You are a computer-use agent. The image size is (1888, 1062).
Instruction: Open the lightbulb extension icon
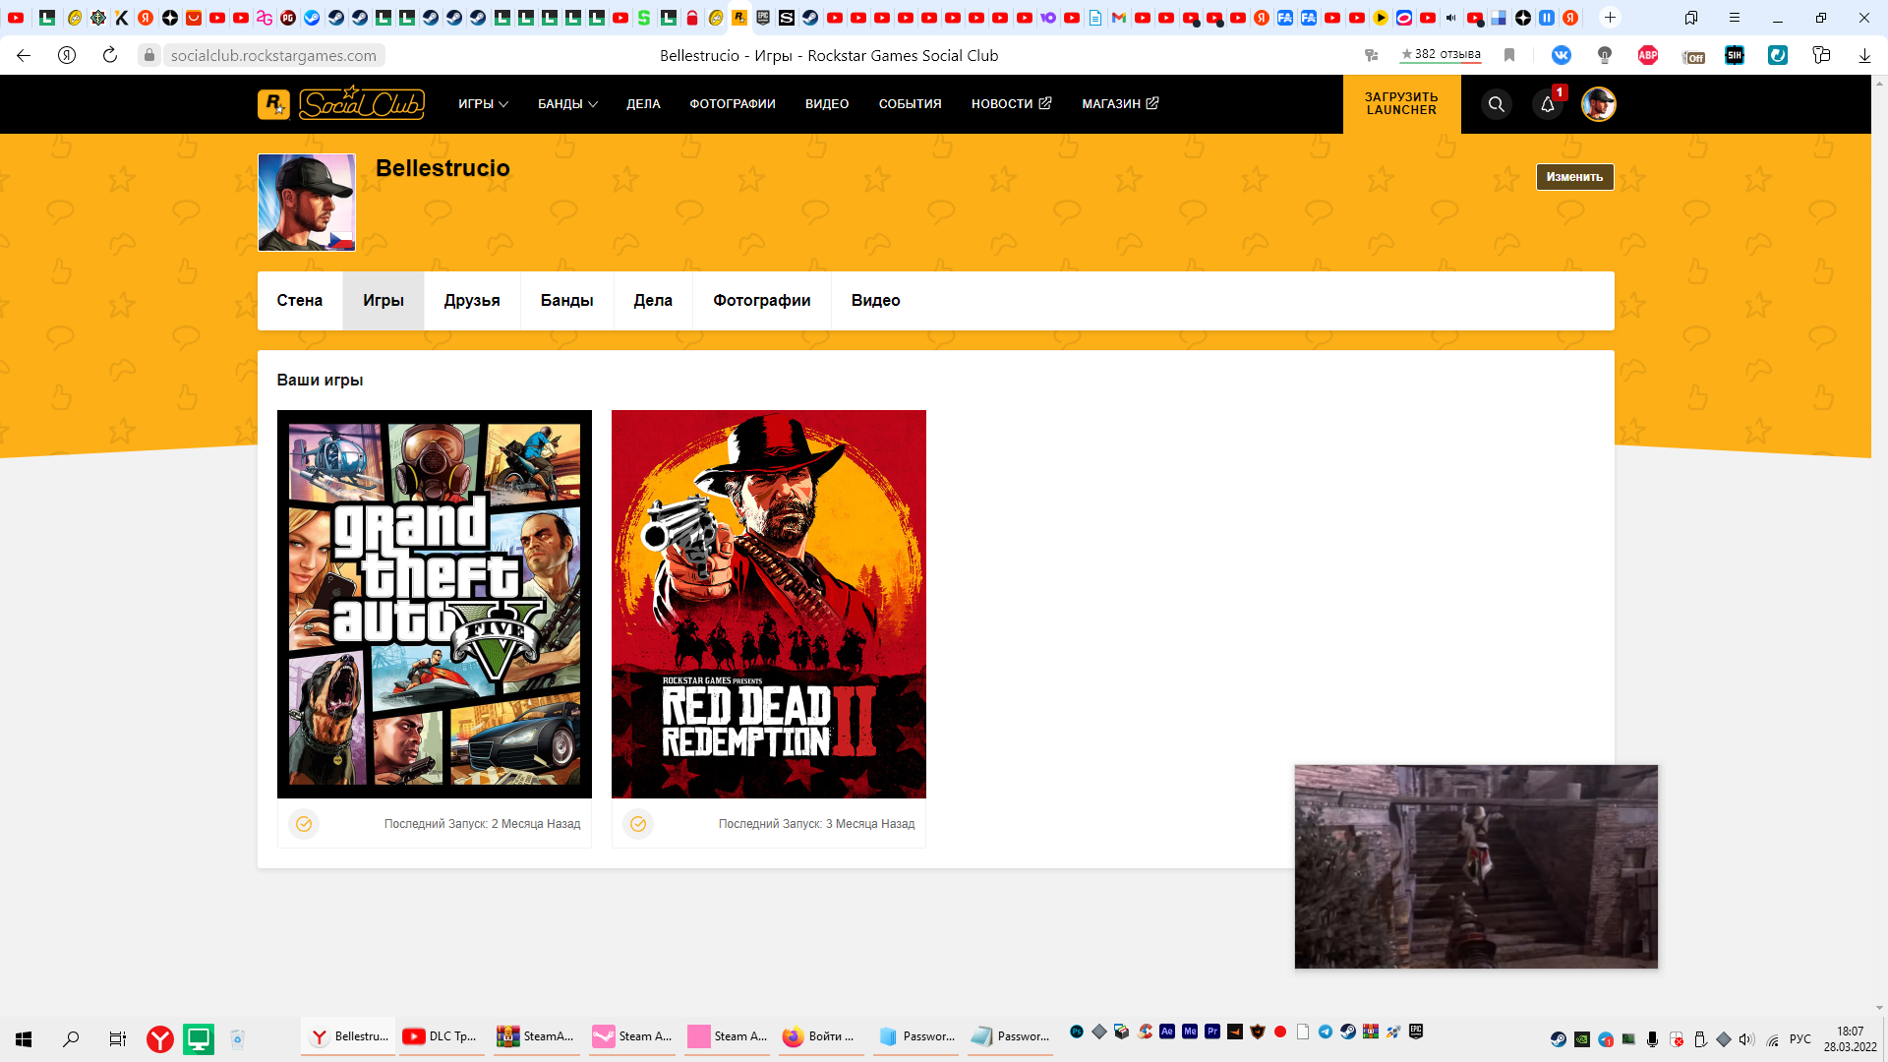[x=1605, y=55]
